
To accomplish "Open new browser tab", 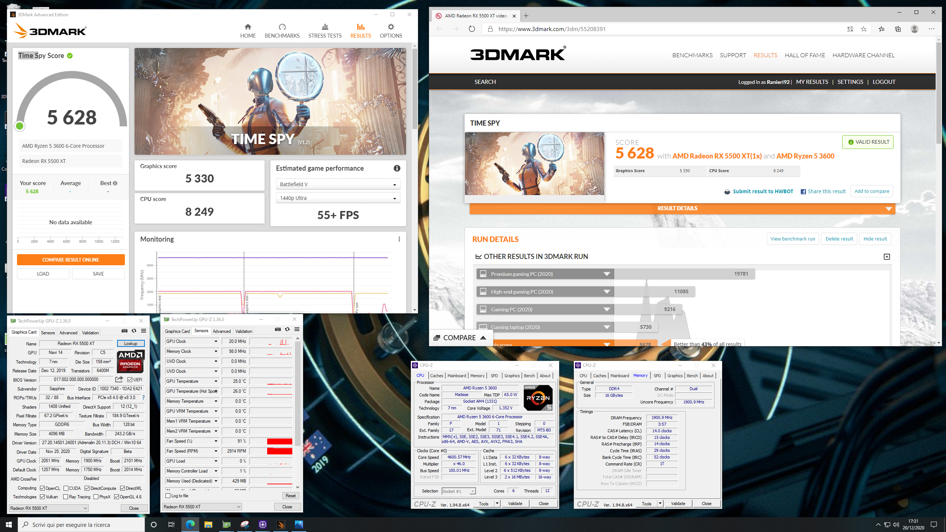I will click(x=526, y=16).
